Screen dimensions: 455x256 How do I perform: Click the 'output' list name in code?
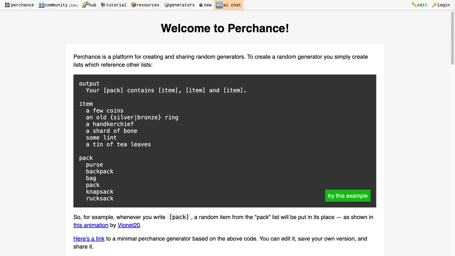point(89,84)
